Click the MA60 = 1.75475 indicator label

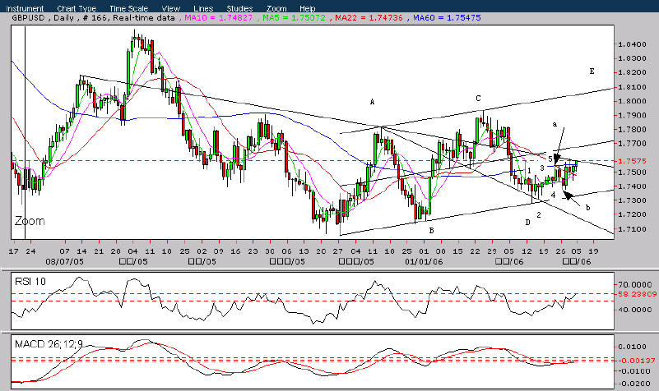pyautogui.click(x=447, y=17)
